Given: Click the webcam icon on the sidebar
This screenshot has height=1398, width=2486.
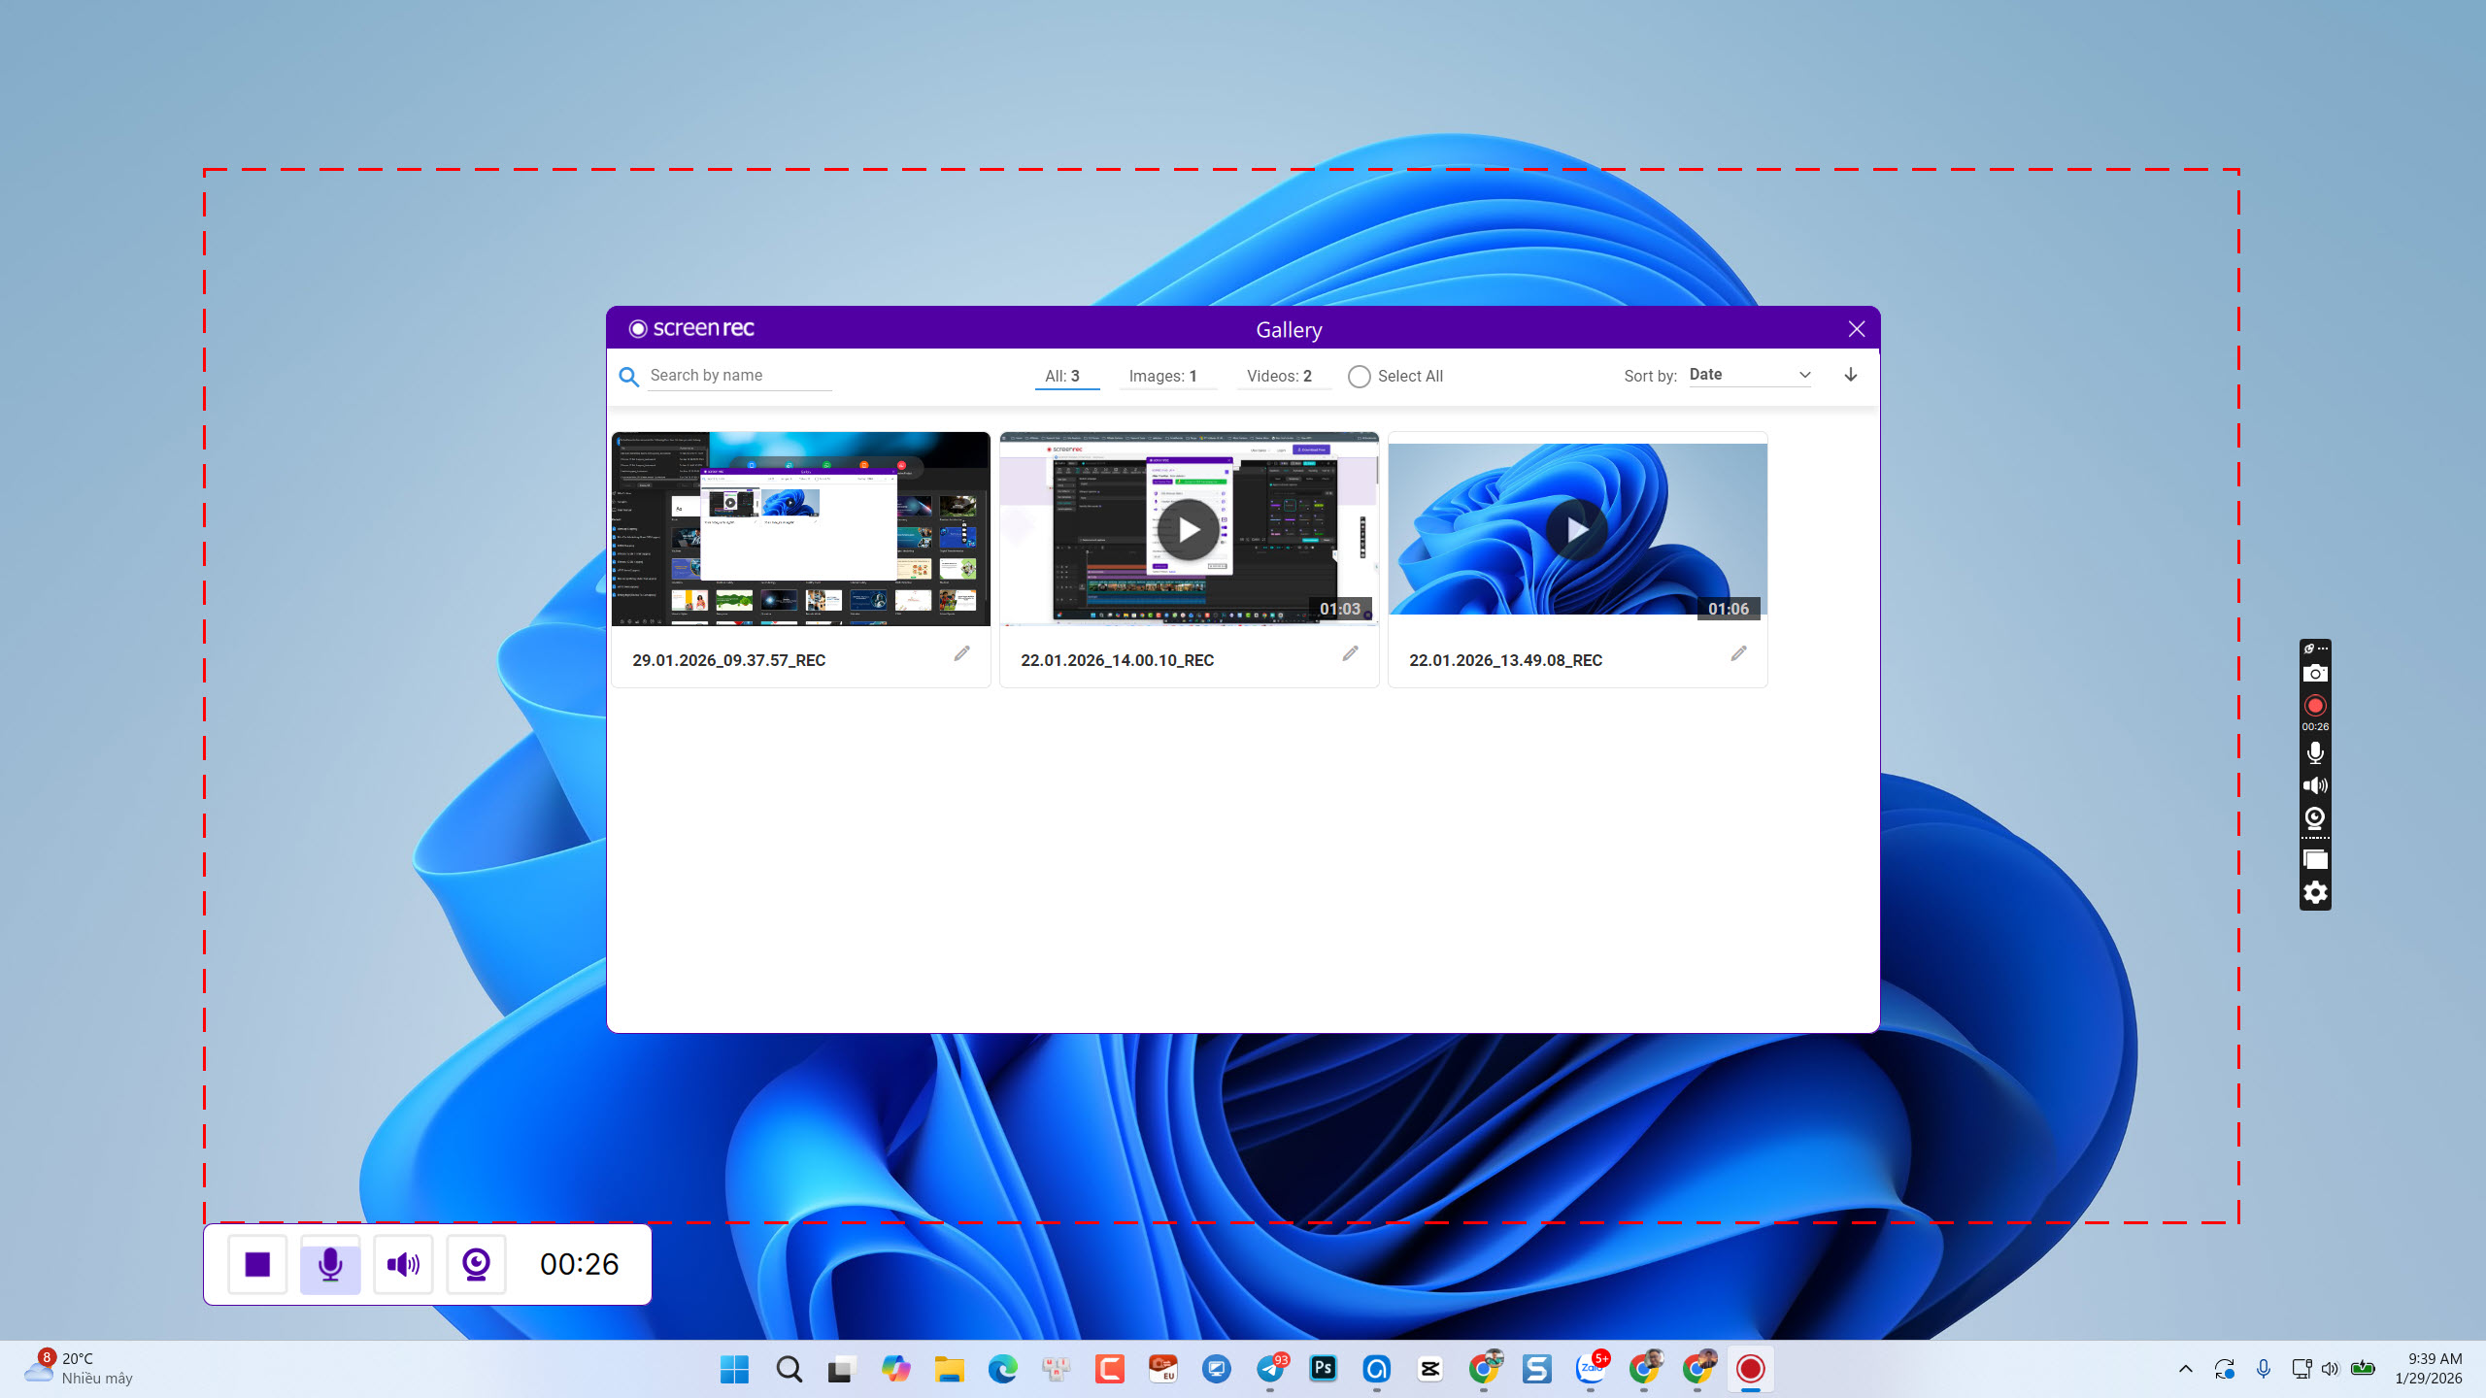Looking at the screenshot, I should 2315,819.
